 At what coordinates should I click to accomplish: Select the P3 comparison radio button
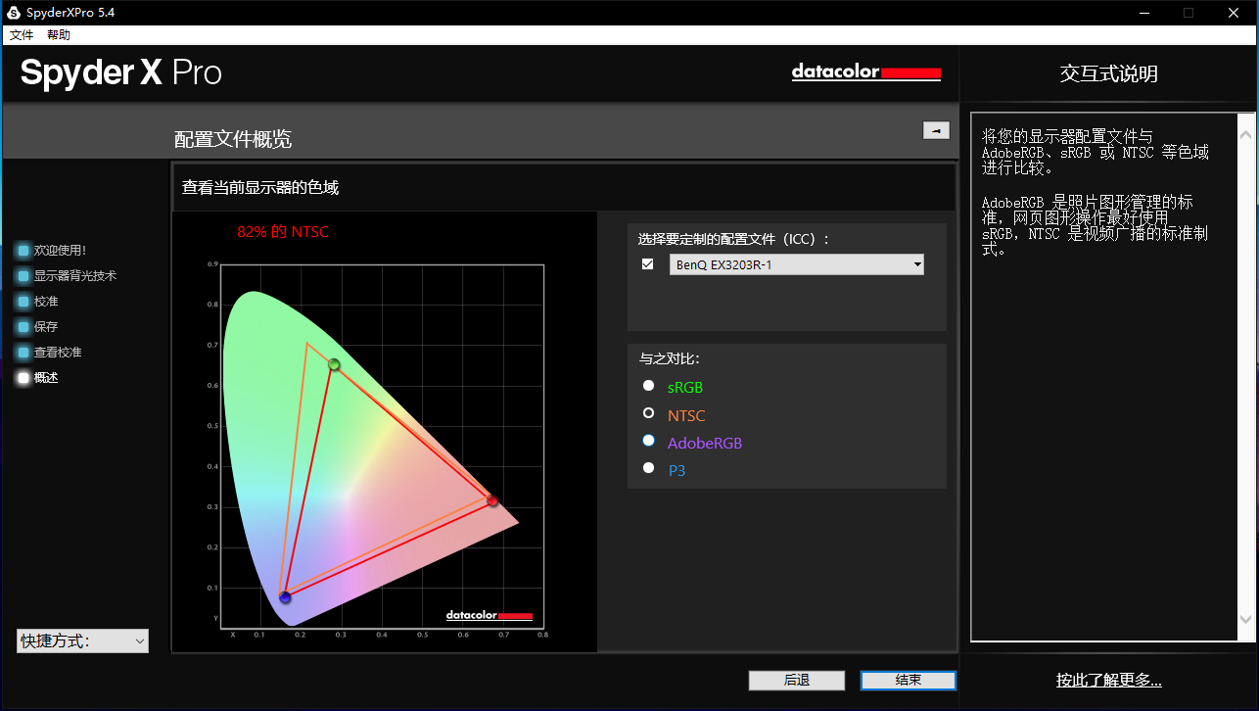coord(648,468)
